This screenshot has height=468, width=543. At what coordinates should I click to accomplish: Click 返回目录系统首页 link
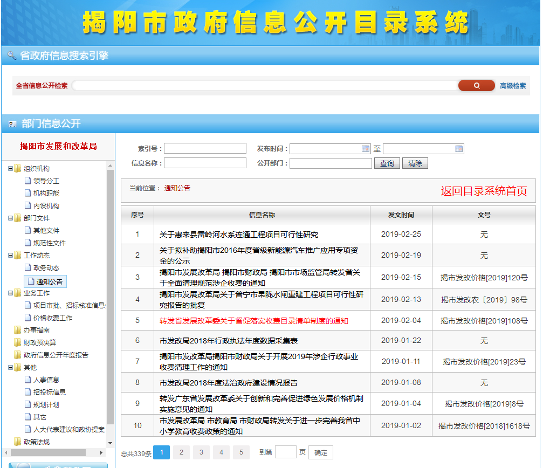pos(484,191)
